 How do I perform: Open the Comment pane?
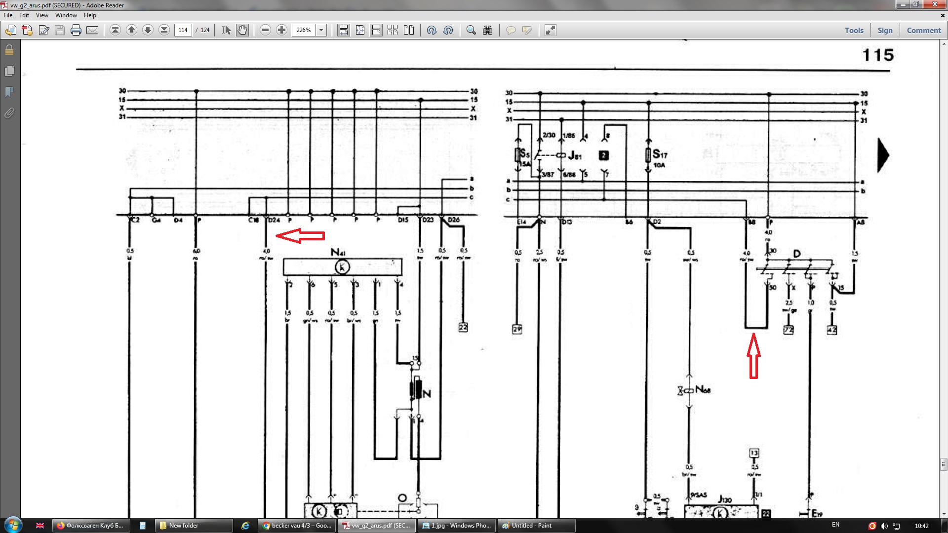pos(923,30)
